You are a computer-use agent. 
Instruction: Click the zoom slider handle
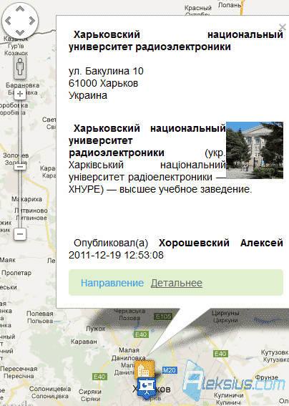[20, 167]
